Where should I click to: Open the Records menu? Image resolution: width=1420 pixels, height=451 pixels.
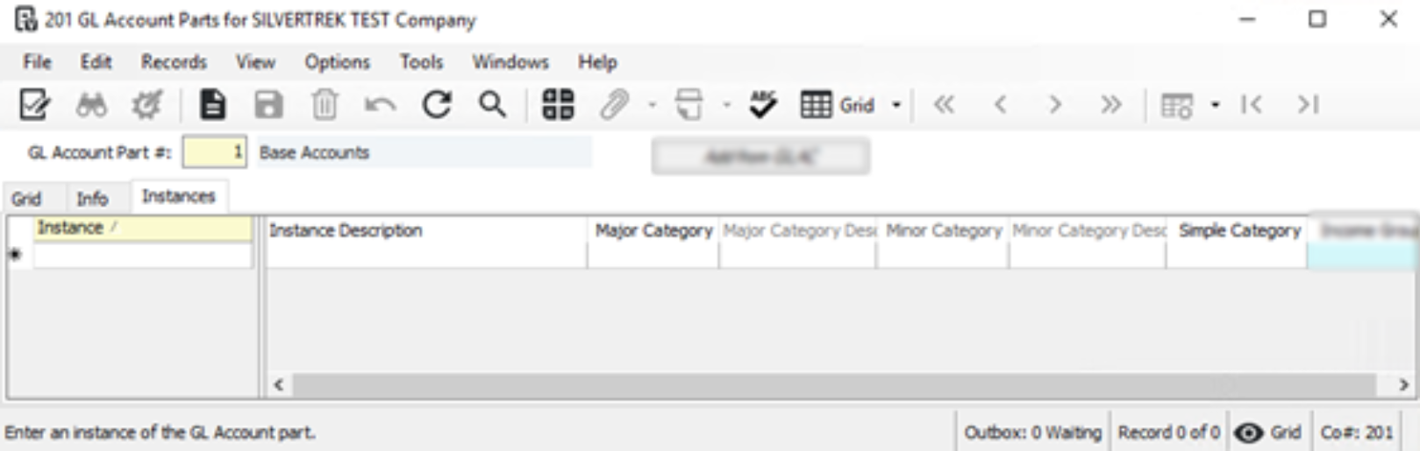(174, 62)
